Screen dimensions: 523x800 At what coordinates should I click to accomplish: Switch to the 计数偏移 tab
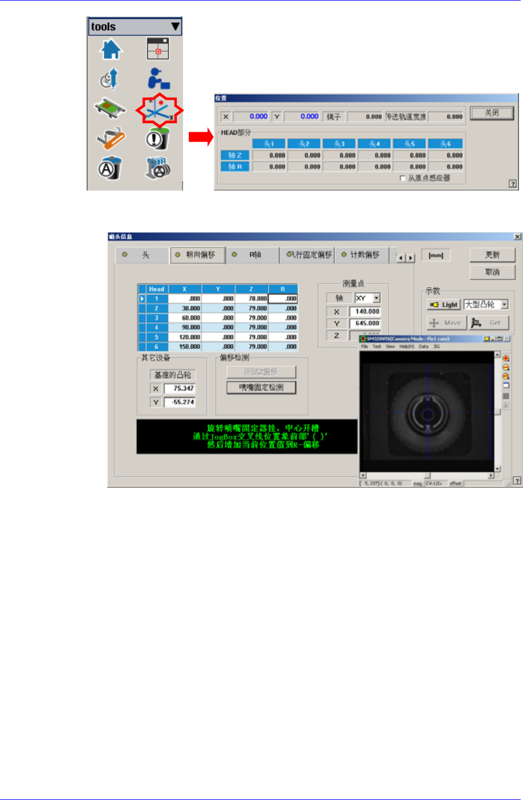coord(362,255)
